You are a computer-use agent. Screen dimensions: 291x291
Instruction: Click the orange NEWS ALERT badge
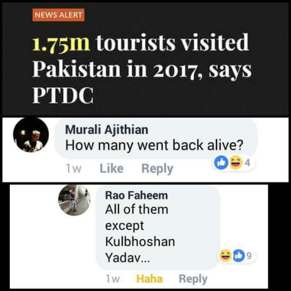58,15
